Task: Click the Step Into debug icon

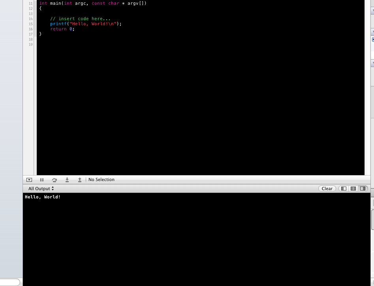Action: [67, 180]
